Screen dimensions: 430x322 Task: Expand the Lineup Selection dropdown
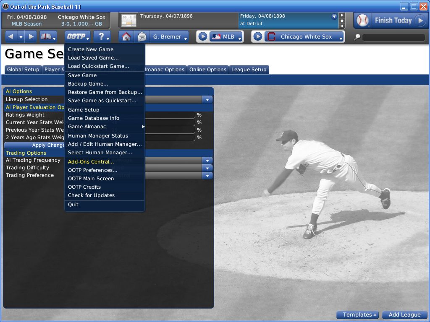click(x=207, y=100)
